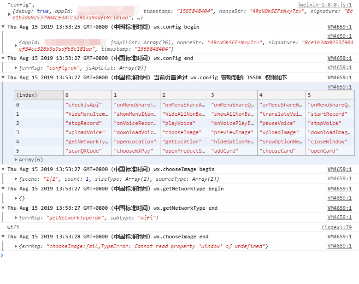Collapse the wx.chooseImage end log group
359x284 pixels.
(3, 237)
